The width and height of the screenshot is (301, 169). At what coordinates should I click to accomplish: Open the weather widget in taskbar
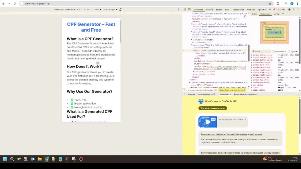(272, 159)
